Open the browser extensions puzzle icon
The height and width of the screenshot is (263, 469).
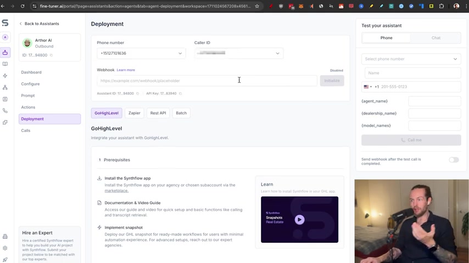pos(442,6)
